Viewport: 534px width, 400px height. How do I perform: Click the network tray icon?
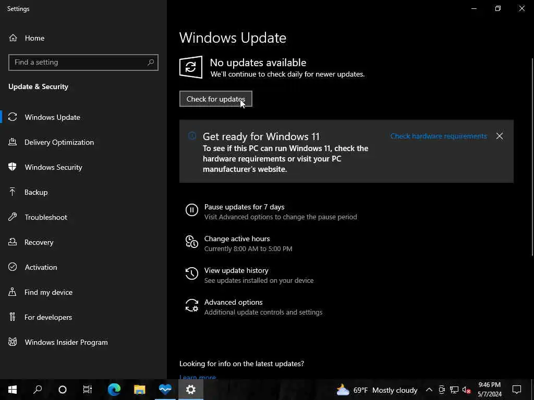pos(454,390)
